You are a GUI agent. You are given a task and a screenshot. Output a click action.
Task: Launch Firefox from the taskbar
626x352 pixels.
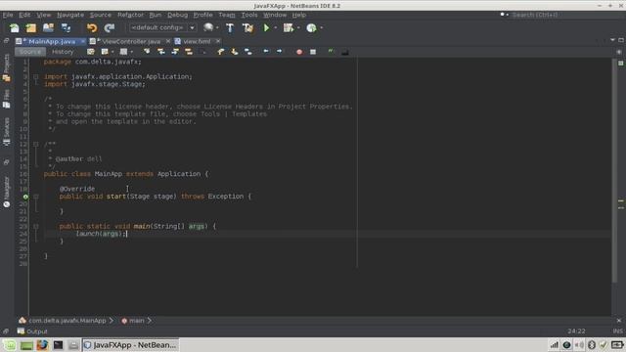pos(42,345)
